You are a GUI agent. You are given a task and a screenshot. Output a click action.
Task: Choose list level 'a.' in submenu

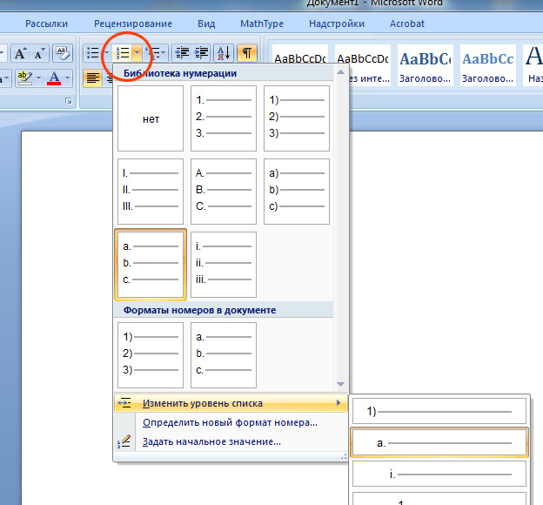coord(439,442)
